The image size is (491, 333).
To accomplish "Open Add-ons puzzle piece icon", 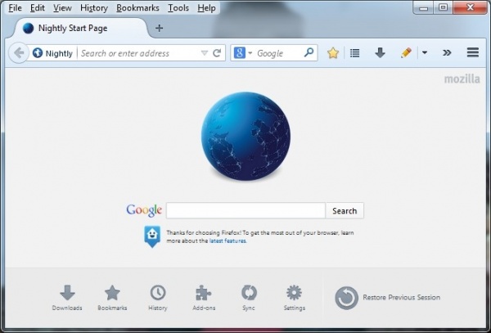I will [x=204, y=298].
